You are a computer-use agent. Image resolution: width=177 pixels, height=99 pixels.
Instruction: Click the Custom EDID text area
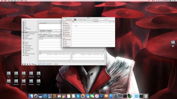point(50,27)
